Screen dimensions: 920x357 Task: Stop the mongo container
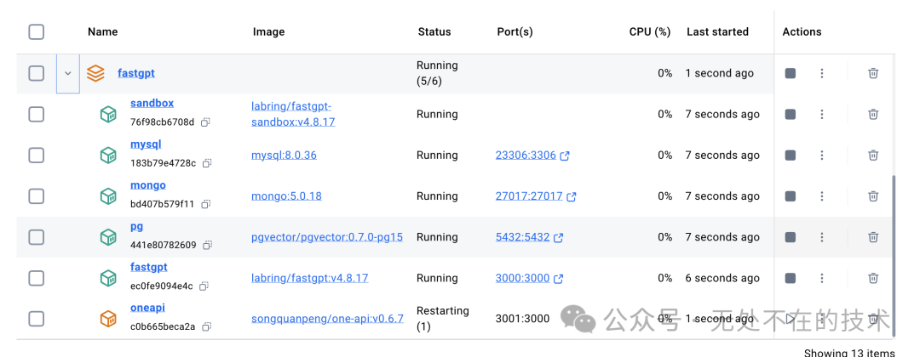(x=791, y=196)
